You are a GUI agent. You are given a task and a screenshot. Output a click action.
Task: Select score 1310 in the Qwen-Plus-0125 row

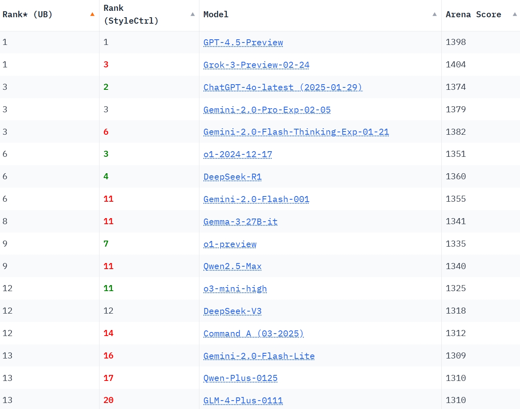[x=456, y=378]
